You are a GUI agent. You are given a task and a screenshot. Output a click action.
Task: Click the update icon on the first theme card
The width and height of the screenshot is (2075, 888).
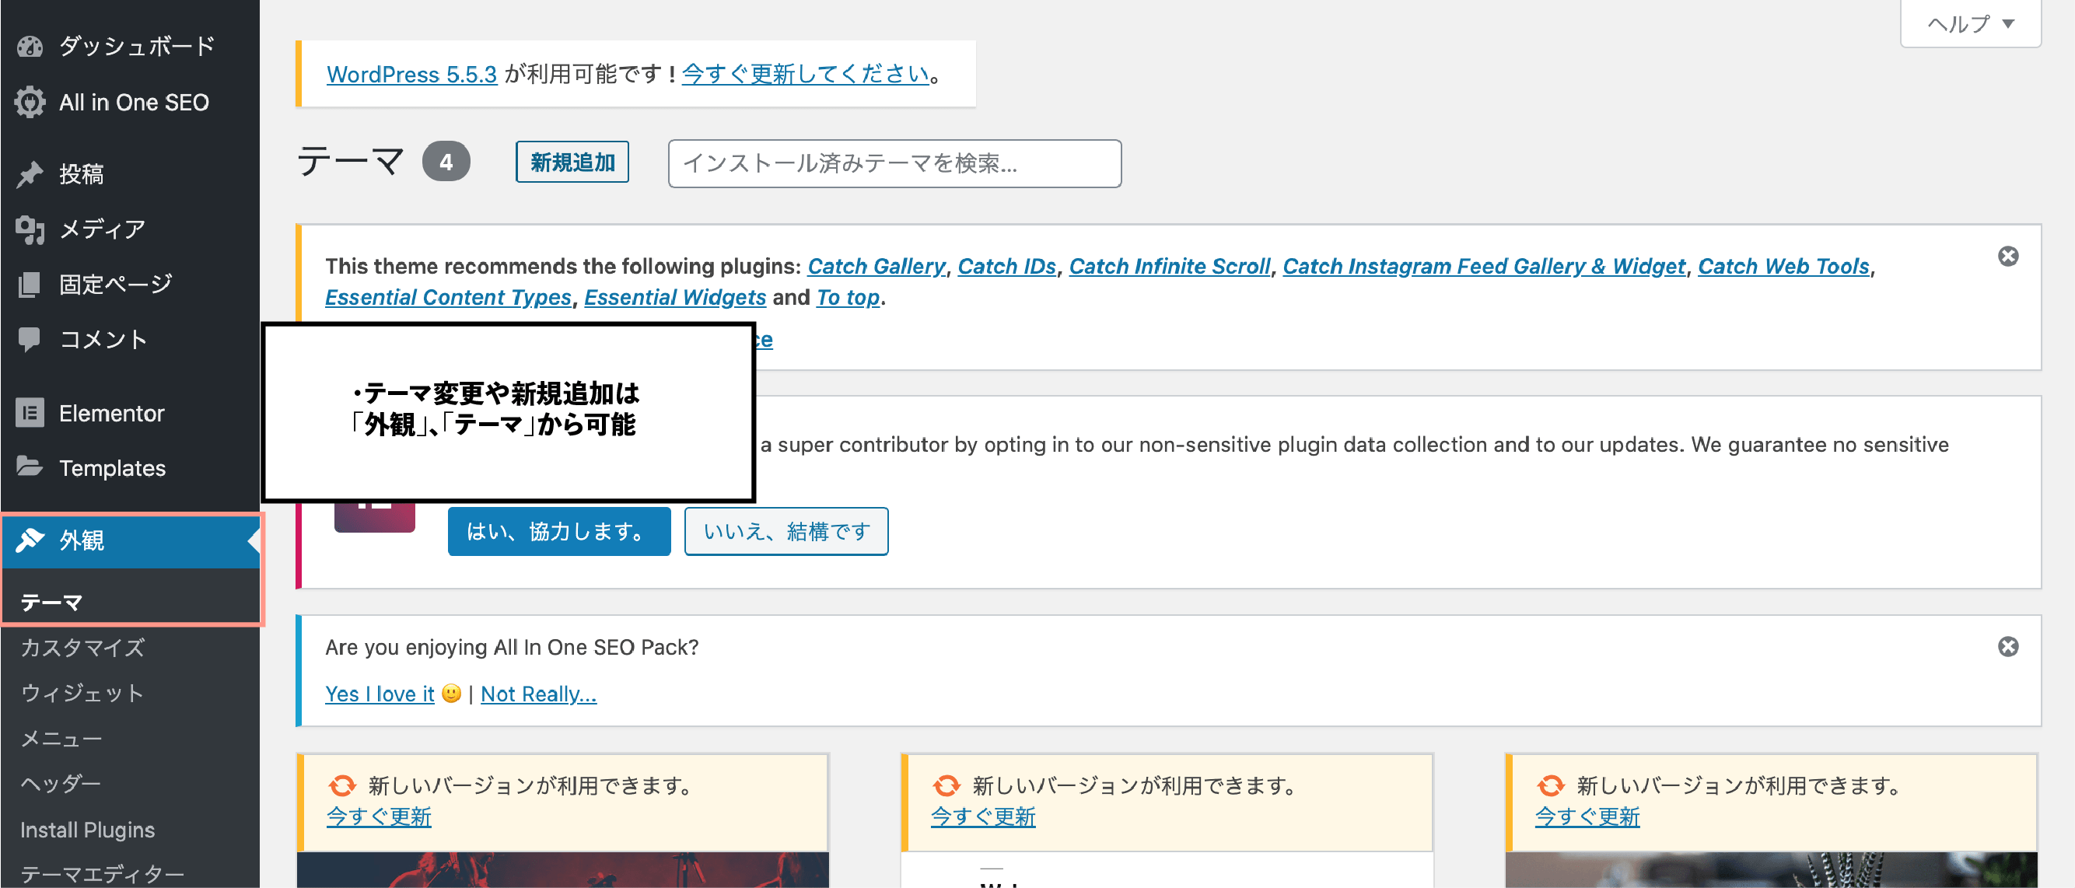click(342, 785)
